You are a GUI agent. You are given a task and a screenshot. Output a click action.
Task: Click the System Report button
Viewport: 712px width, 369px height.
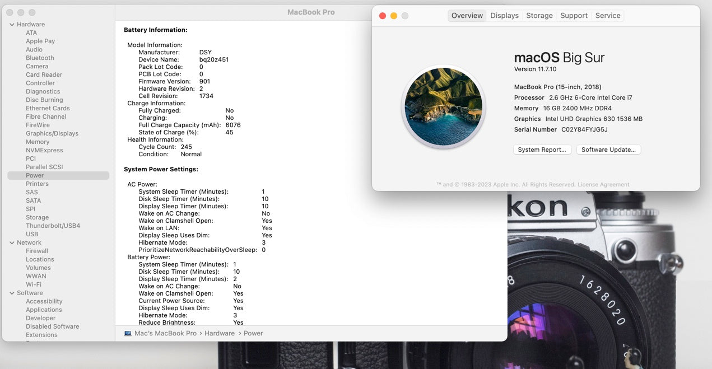coord(542,150)
